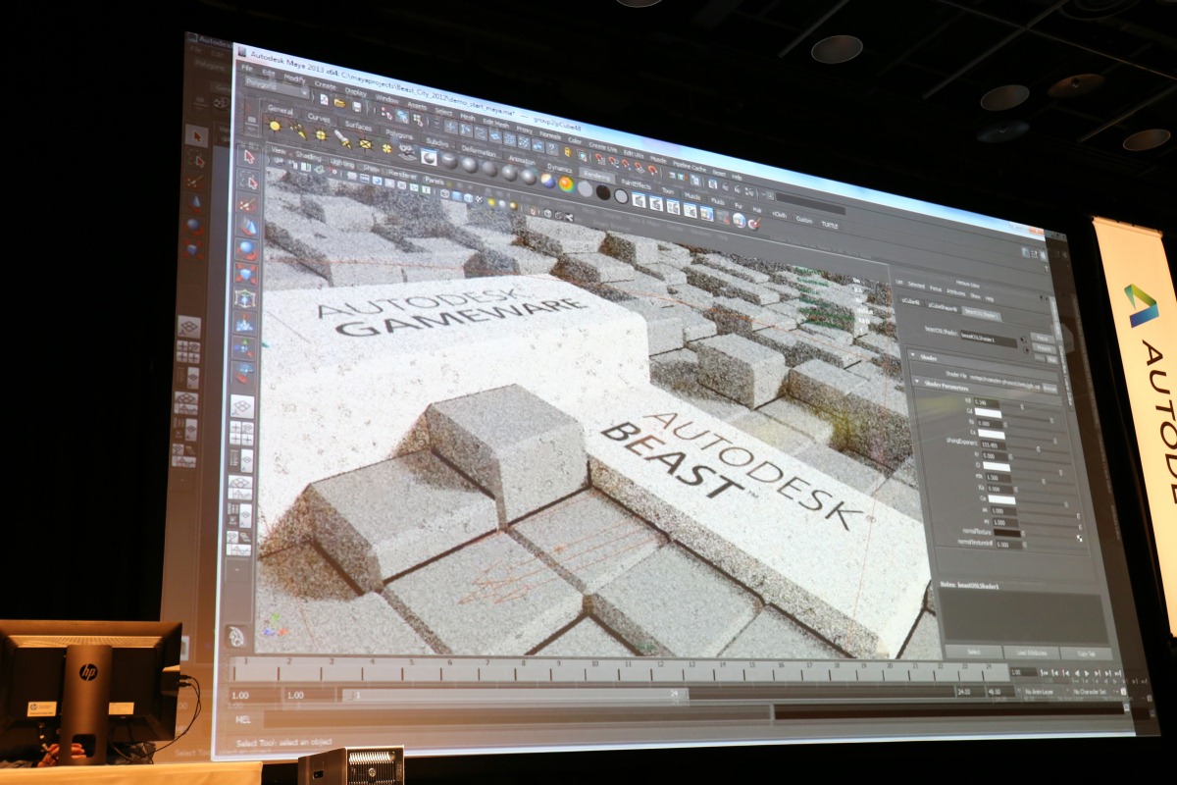This screenshot has width=1177, height=785.
Task: Click the Cd white color swatch
Action: pos(987,415)
